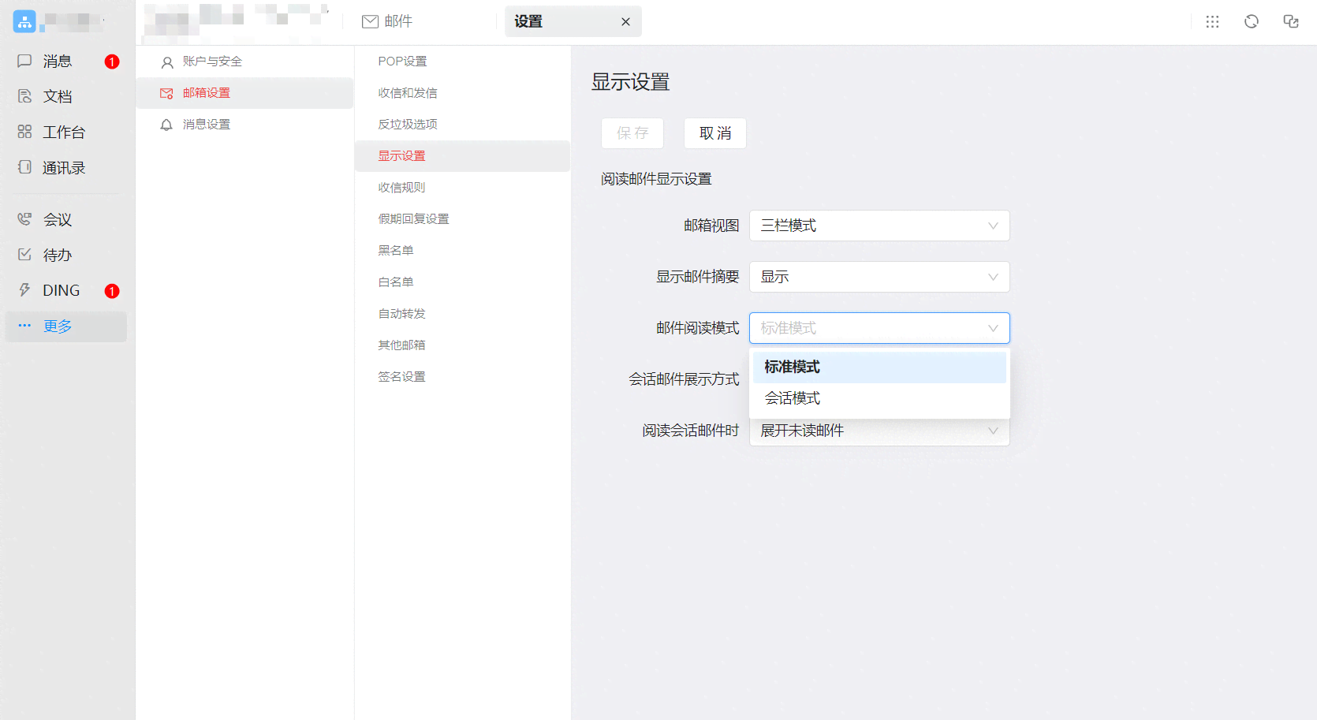Open 文档 documents icon in sidebar
Screen dimensions: 1317x720
click(x=24, y=96)
